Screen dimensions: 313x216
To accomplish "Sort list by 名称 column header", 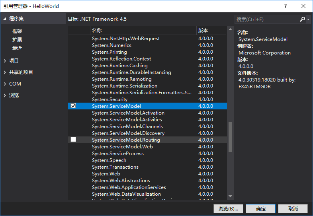I will point(143,30).
